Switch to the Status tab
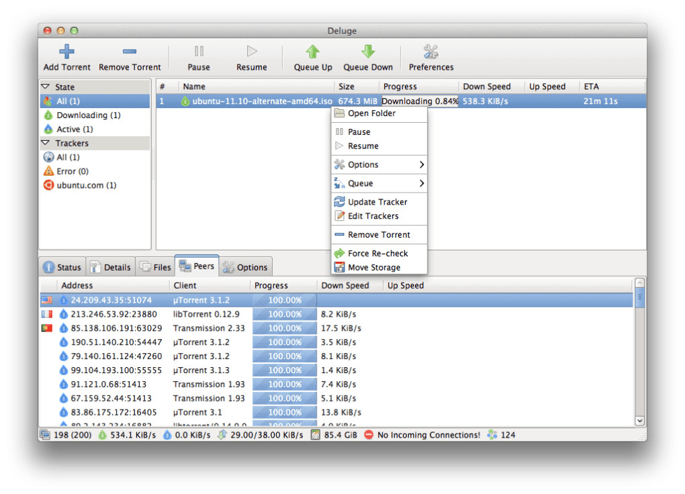685x494 pixels. 62,267
